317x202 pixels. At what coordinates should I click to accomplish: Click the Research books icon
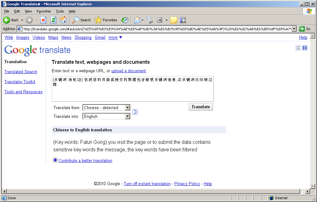(183, 20)
